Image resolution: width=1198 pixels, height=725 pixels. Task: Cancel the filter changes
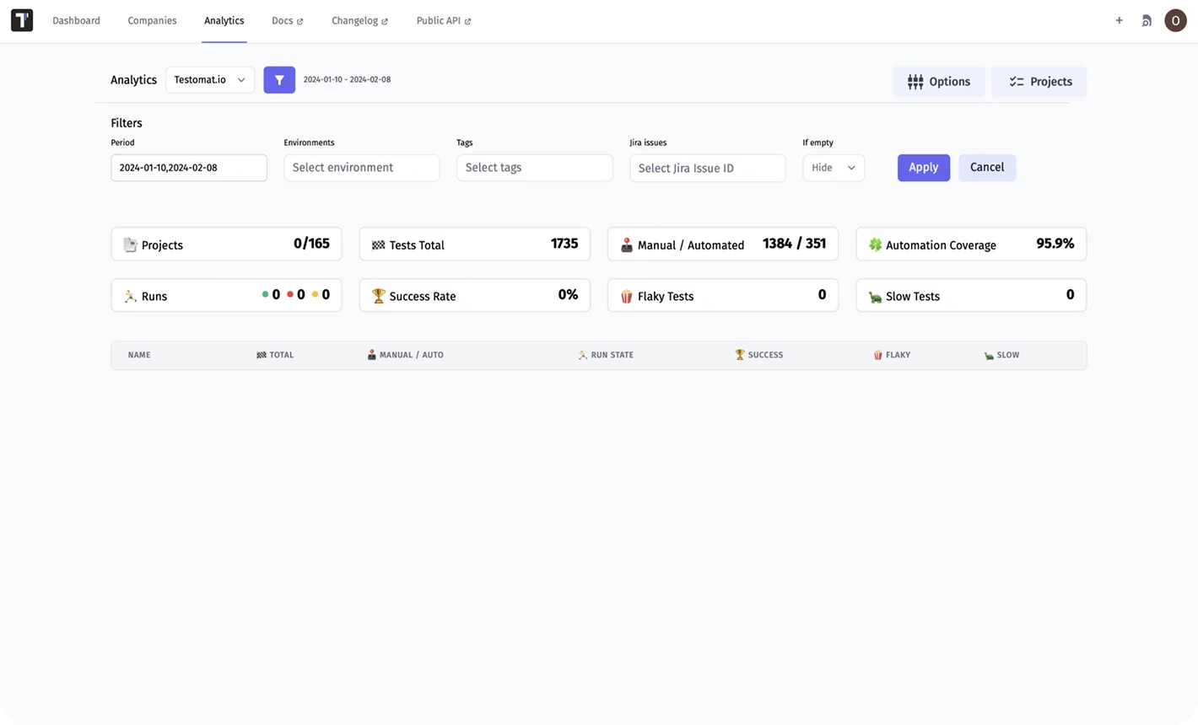986,168
